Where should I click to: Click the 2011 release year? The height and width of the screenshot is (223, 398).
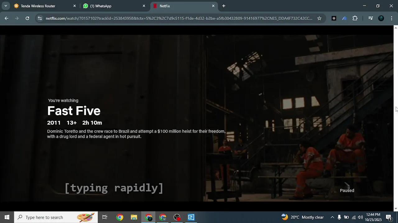[x=54, y=123]
